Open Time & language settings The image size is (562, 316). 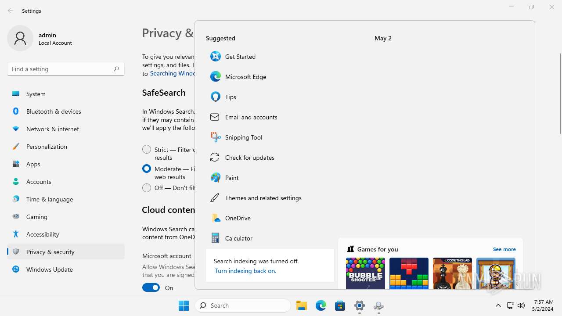[66, 199]
